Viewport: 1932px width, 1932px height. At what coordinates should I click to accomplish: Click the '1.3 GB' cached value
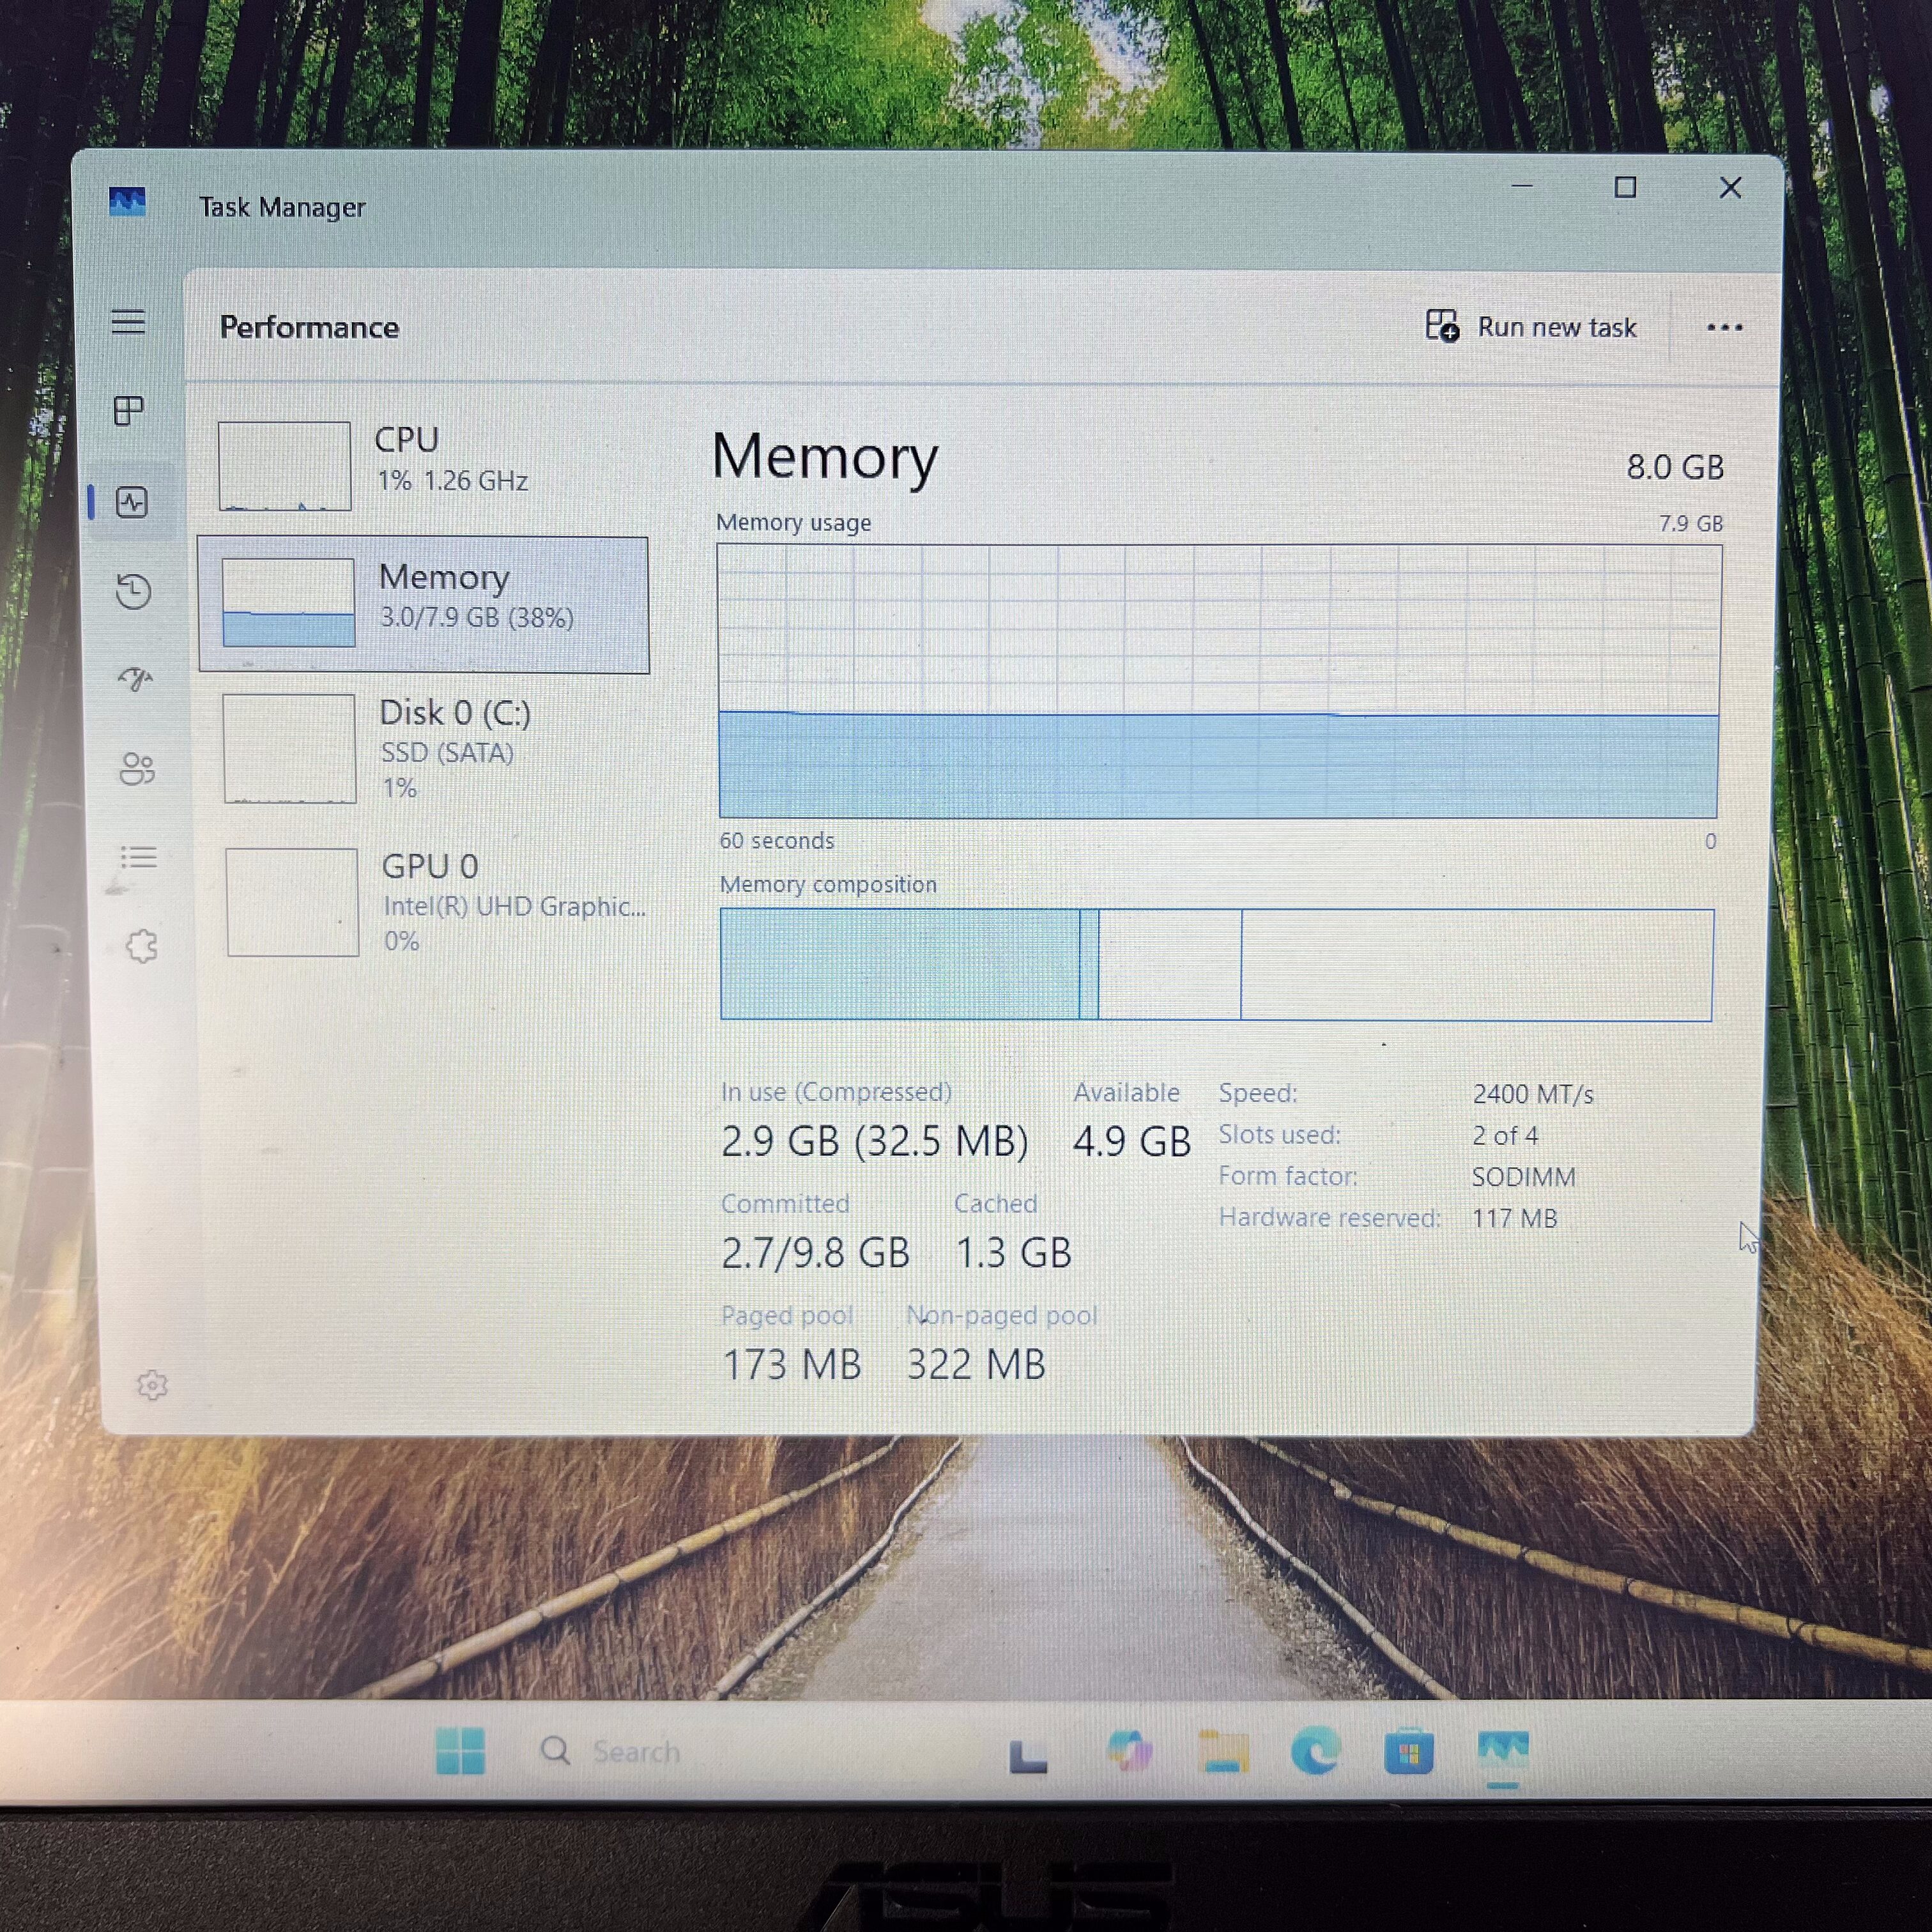pyautogui.click(x=1014, y=1253)
